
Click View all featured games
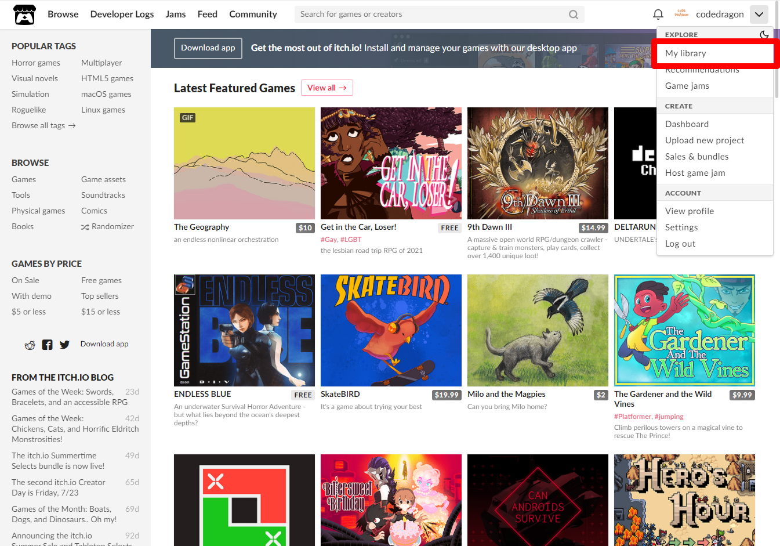(x=326, y=88)
